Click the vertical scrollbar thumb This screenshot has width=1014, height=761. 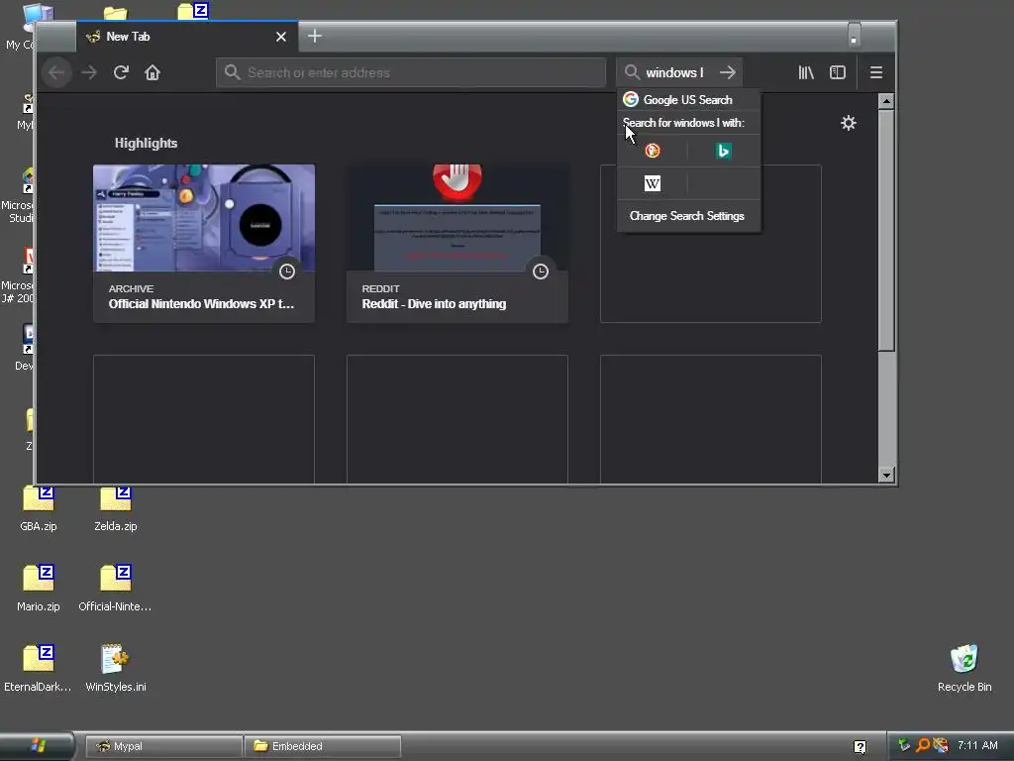point(886,230)
